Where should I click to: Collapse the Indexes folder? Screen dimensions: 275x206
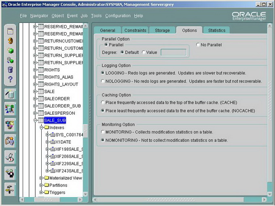[x=41, y=128]
